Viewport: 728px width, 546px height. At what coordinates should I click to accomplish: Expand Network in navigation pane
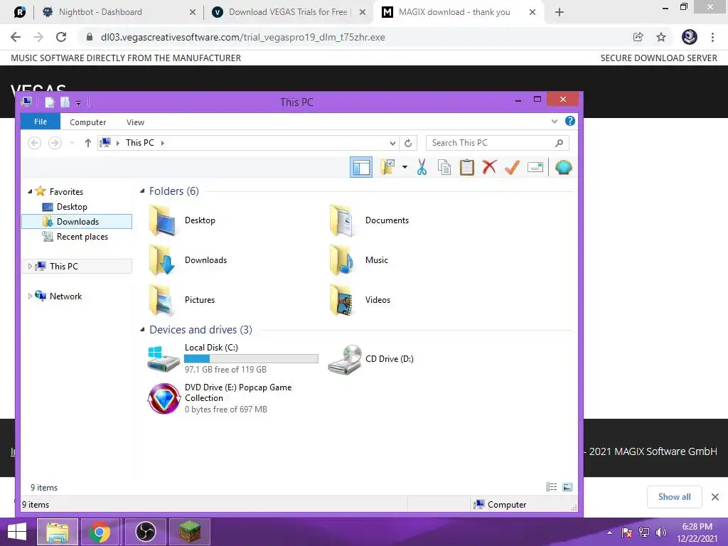coord(30,296)
